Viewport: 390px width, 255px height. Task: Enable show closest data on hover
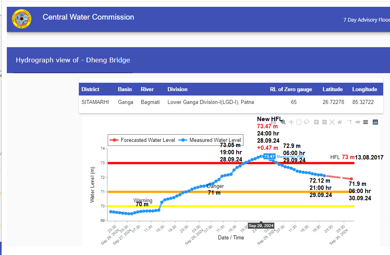click(x=357, y=122)
